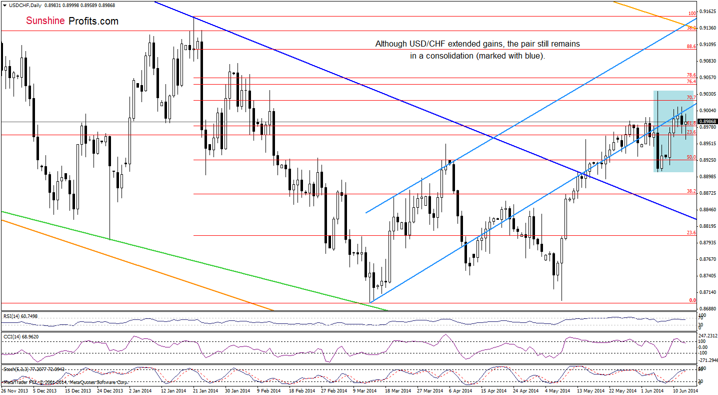The image size is (718, 395).
Task: Click the 0.87140 price axis label
Action: tap(707, 292)
